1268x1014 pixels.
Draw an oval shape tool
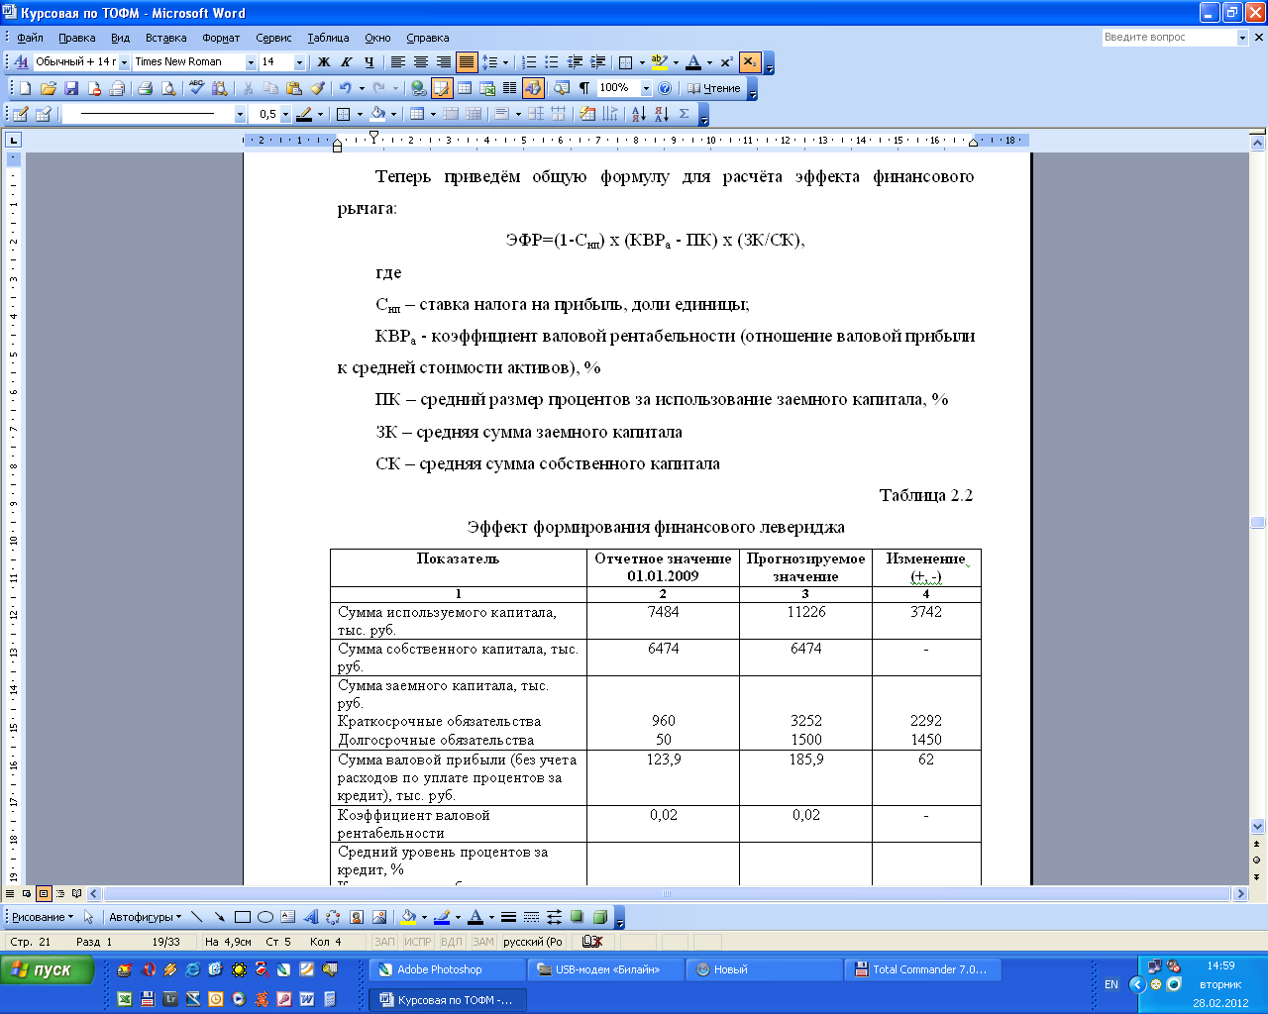(264, 917)
